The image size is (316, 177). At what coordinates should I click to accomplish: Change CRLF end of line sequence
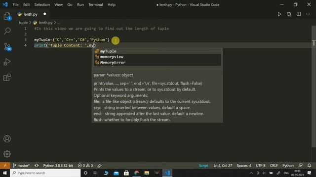274,166
